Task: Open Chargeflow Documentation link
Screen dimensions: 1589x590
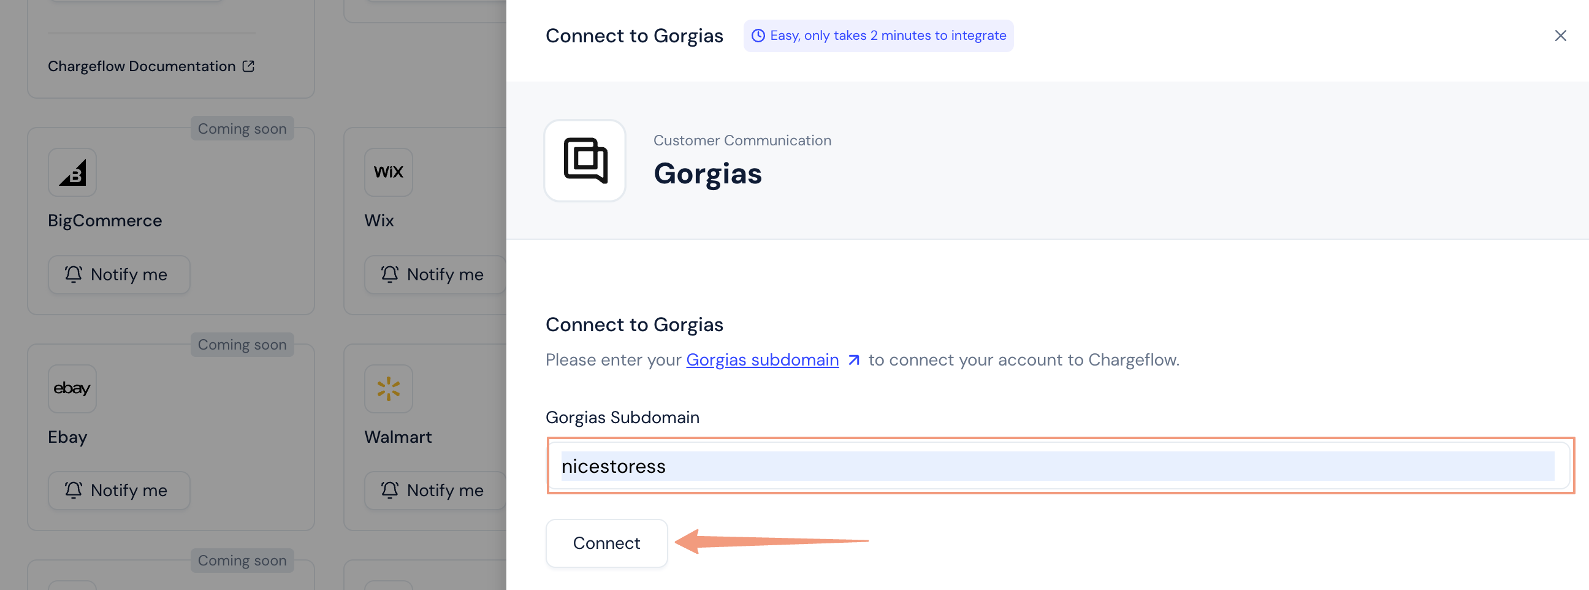Action: click(x=141, y=66)
